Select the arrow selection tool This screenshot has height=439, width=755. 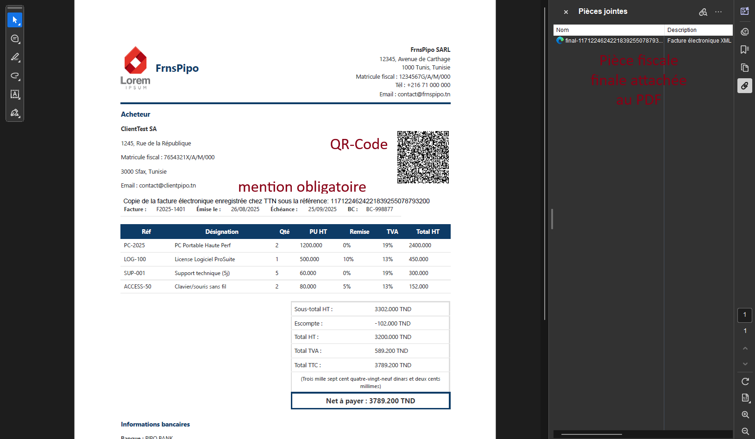pyautogui.click(x=15, y=20)
